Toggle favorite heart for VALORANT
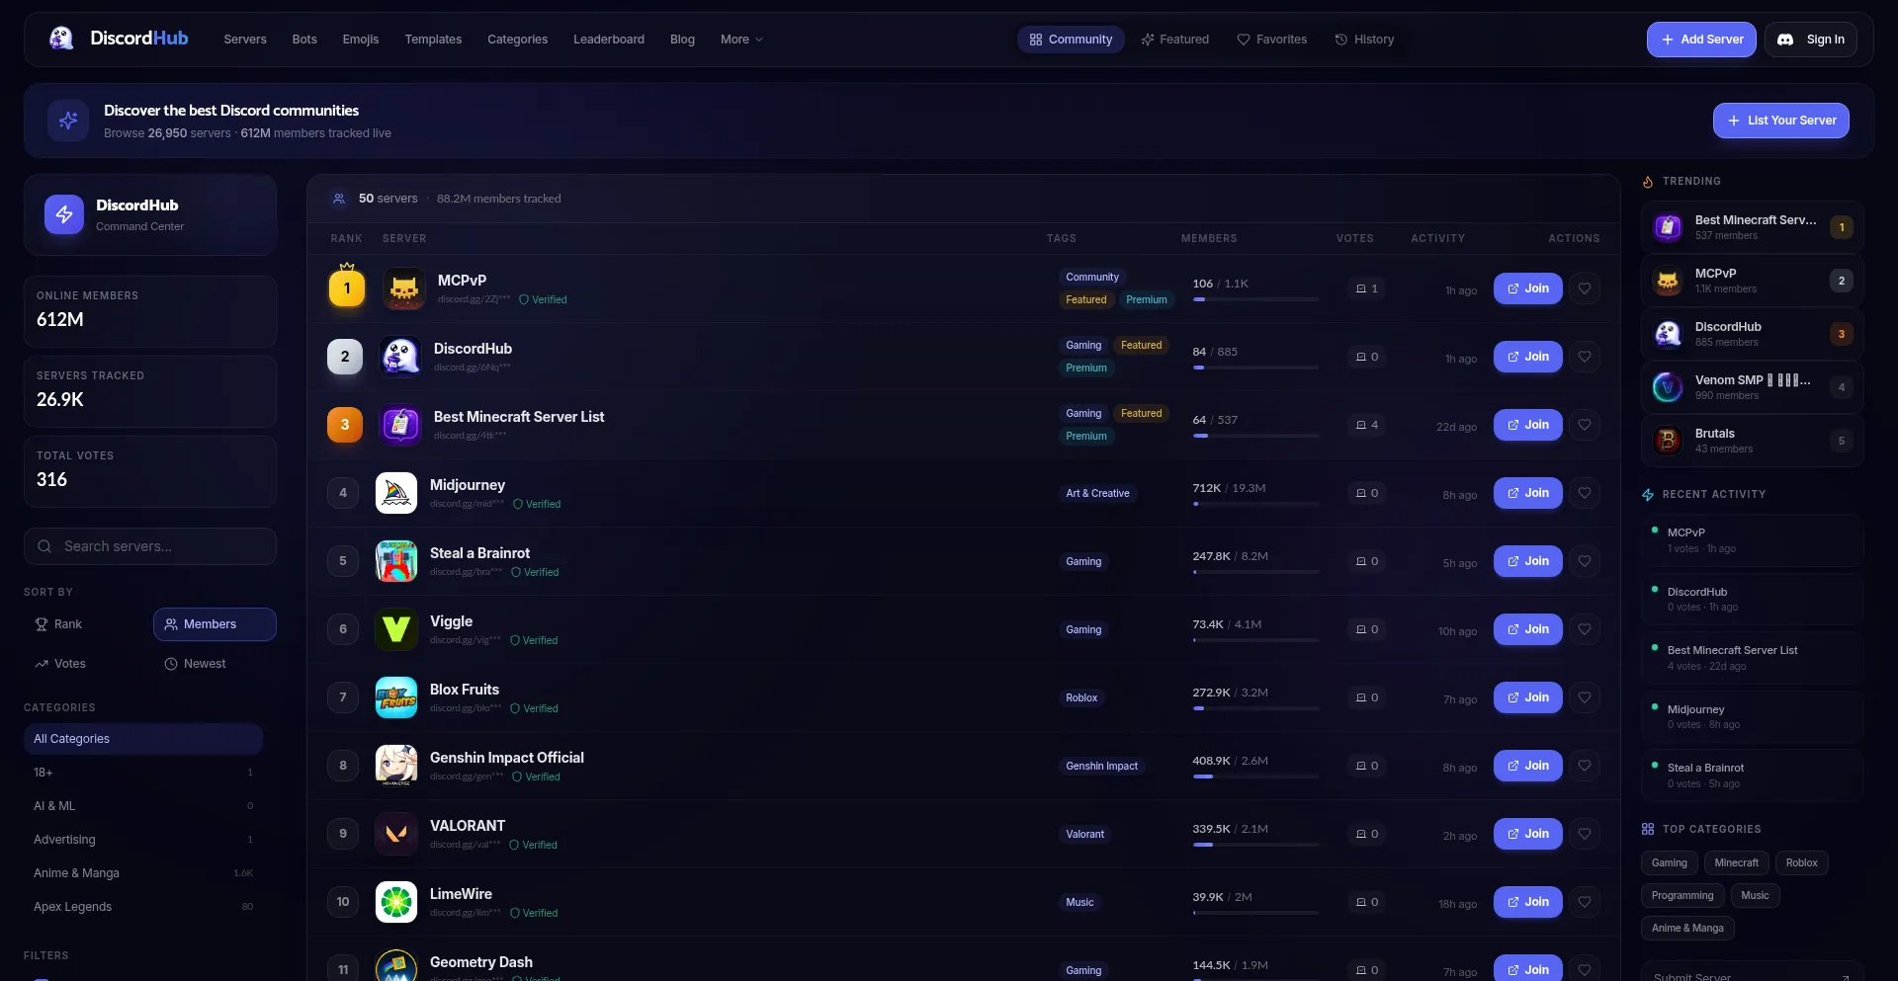Viewport: 1898px width, 981px height. point(1585,834)
